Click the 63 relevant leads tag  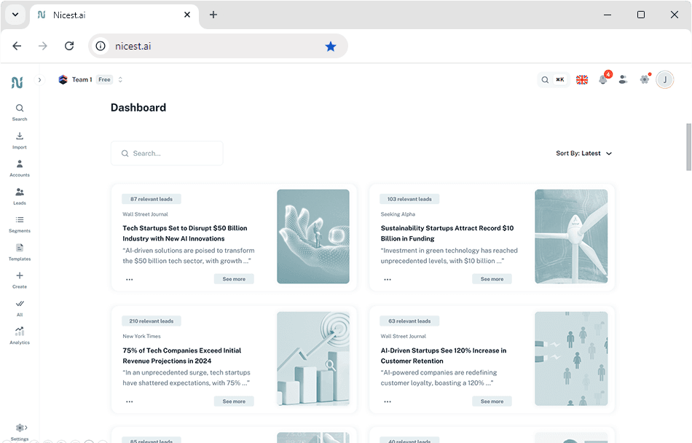pos(409,321)
